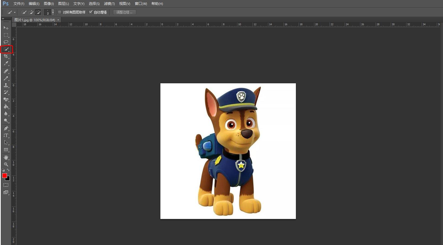Click the red foreground color swatch

pyautogui.click(x=5, y=176)
